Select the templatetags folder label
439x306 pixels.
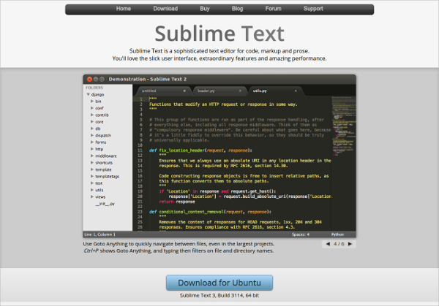click(108, 176)
